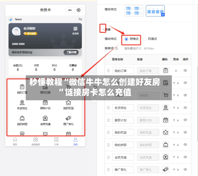Change the badge icon for 我的权益 row

pos(166,132)
